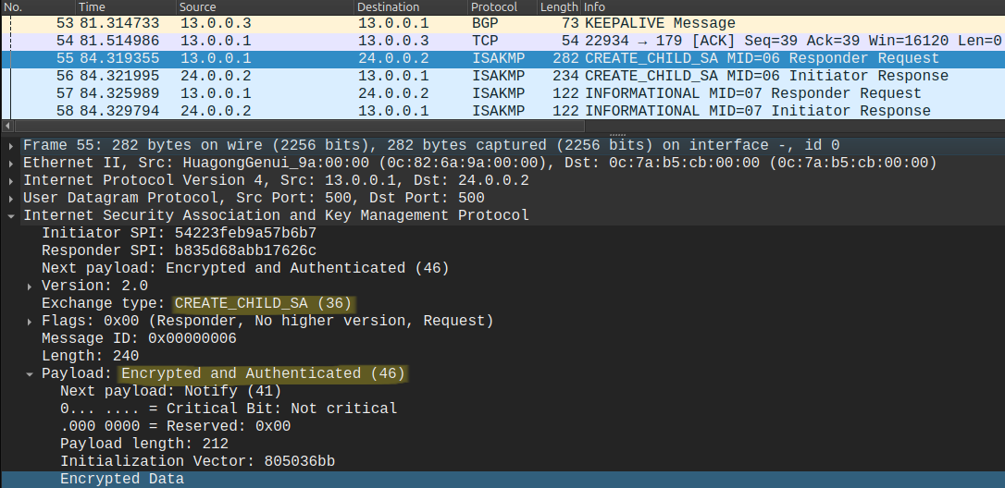Expand the Ethernet II tree node

click(11, 164)
